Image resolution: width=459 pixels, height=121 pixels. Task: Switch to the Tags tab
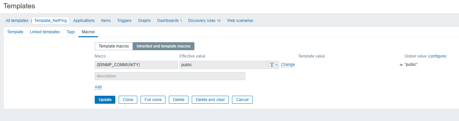tap(71, 32)
